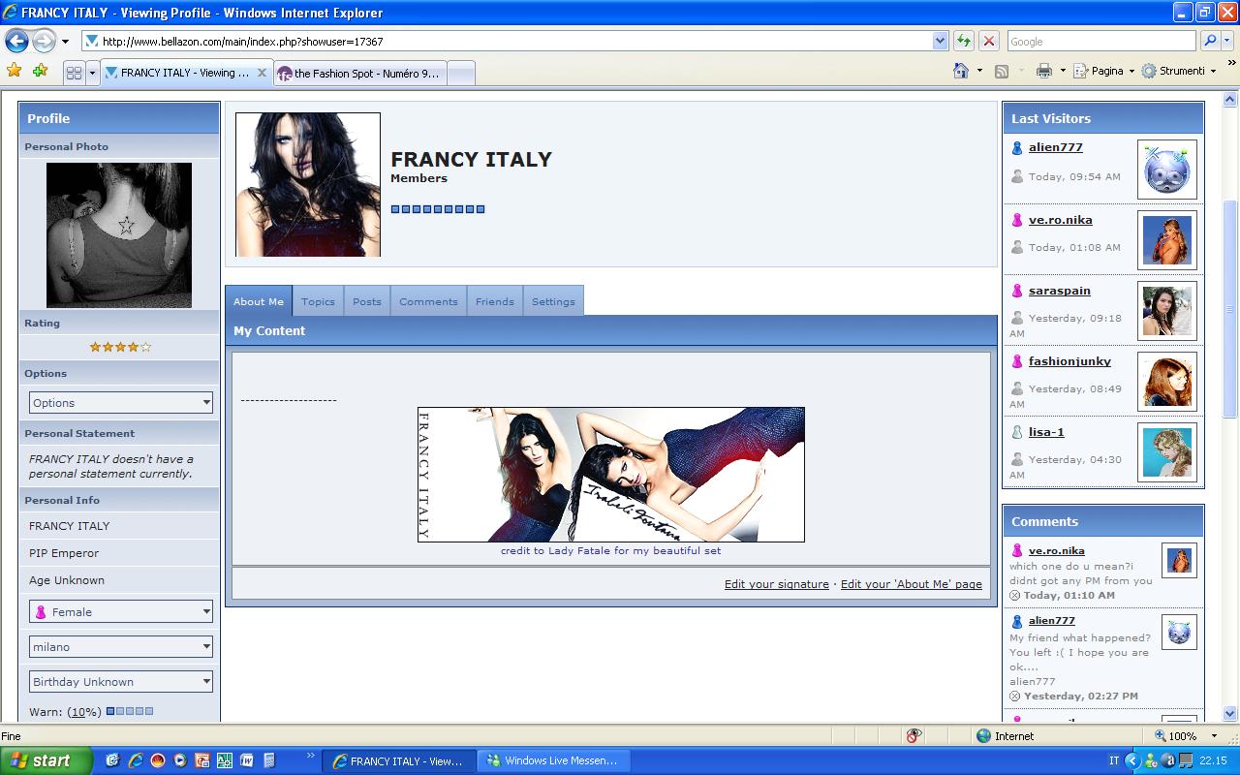The image size is (1240, 775).
Task: Open the Quick Tabs view
Action: [x=74, y=73]
